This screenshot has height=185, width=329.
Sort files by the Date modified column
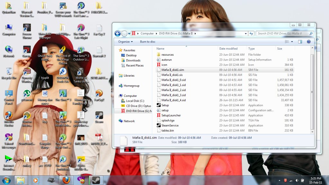coord(228,49)
